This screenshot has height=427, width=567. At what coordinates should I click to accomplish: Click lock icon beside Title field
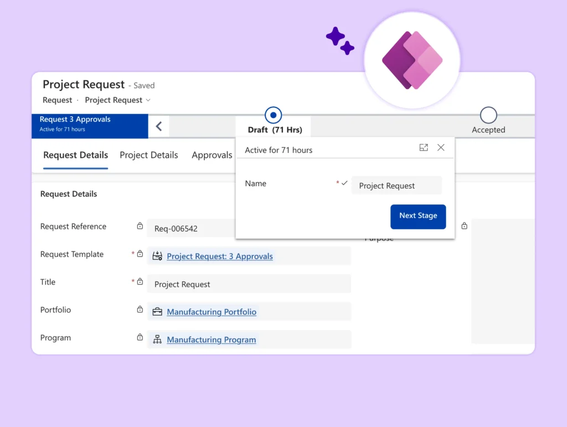point(140,282)
